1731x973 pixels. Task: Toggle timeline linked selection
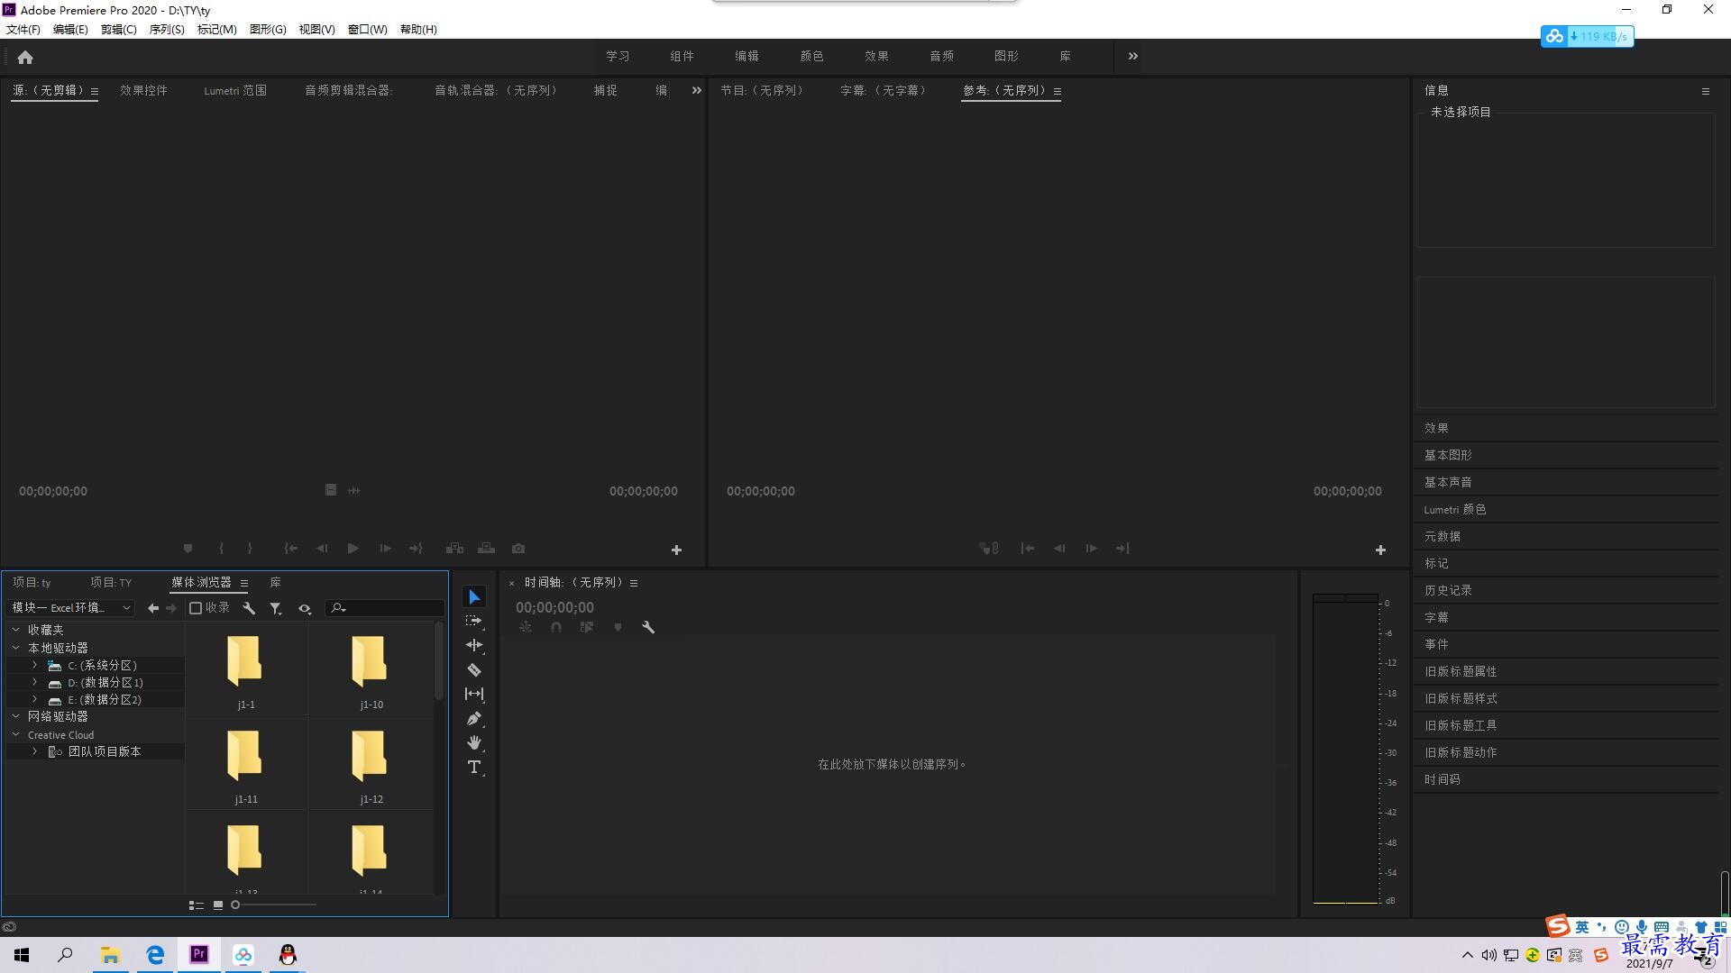(x=587, y=627)
